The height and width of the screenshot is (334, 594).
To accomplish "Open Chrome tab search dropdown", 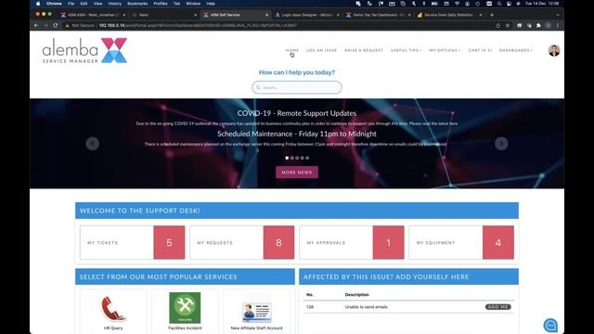I will 558,15.
